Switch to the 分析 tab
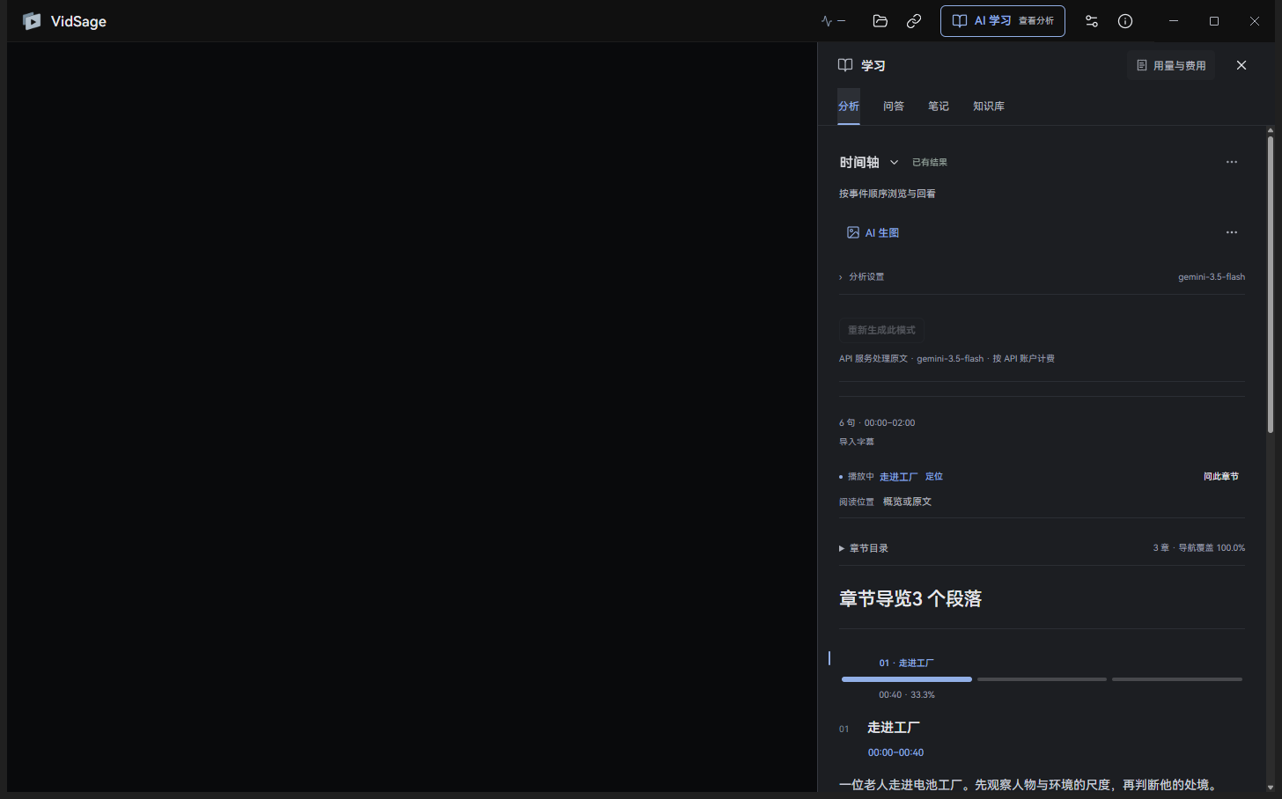Viewport: 1282px width, 799px height. pyautogui.click(x=849, y=106)
